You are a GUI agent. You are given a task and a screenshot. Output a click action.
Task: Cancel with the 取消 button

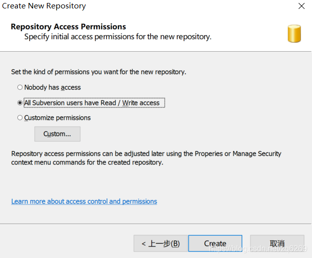[277, 244]
